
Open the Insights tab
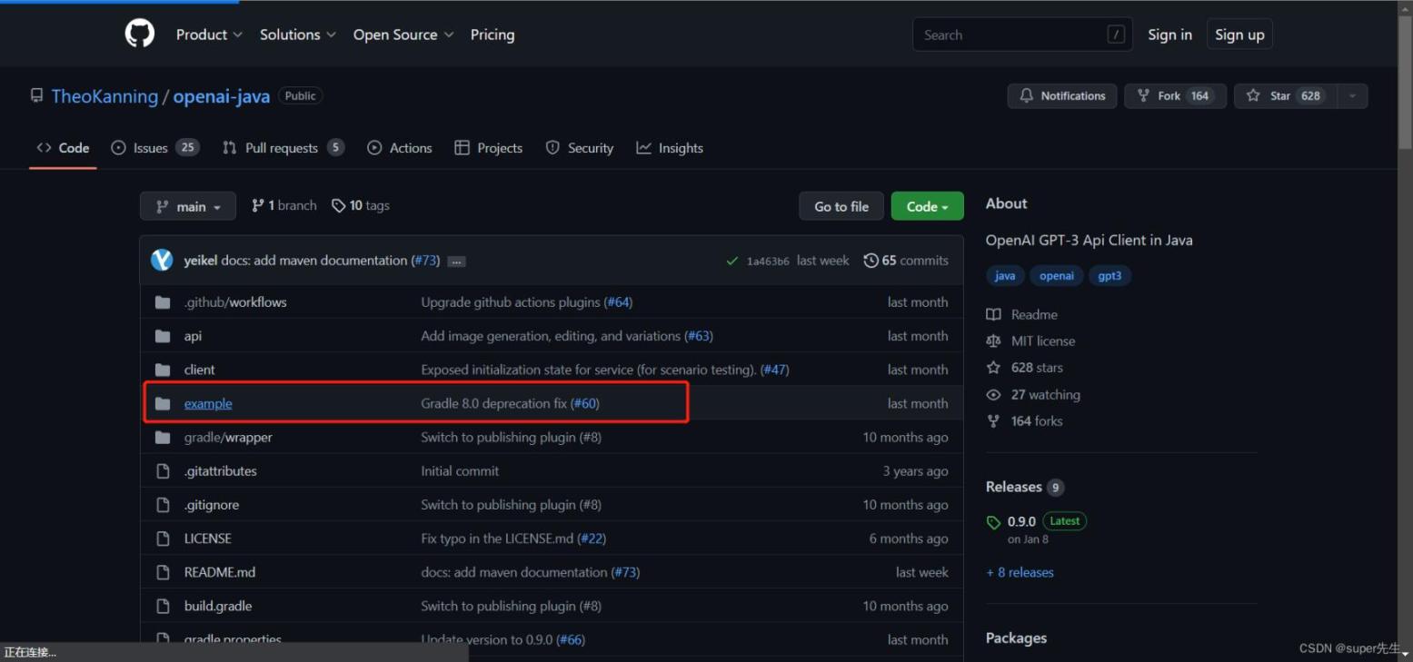670,148
